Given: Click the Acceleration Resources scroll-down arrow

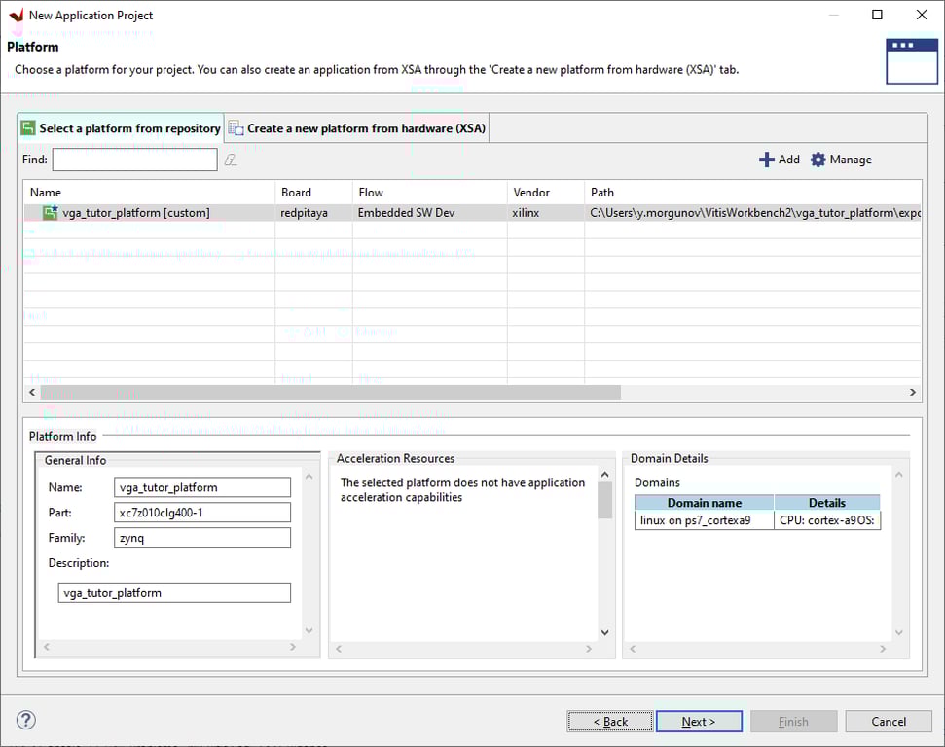Looking at the screenshot, I should tap(605, 632).
